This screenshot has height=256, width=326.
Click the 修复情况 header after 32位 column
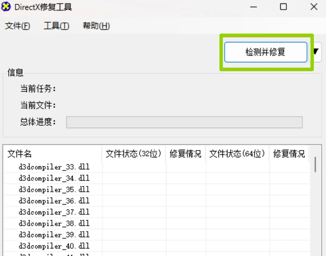pyautogui.click(x=186, y=154)
